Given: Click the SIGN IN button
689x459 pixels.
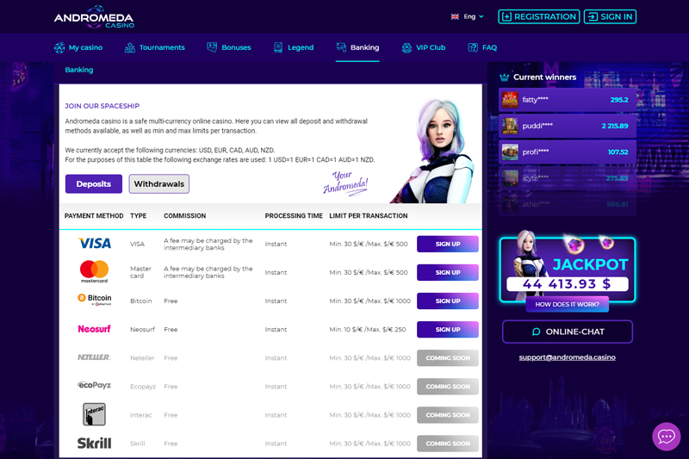Looking at the screenshot, I should point(610,16).
